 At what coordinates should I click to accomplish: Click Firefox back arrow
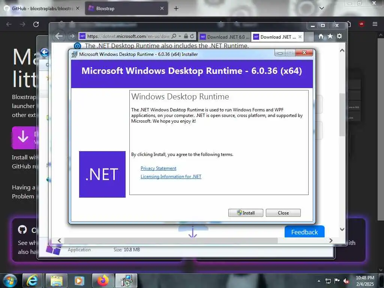point(9,24)
